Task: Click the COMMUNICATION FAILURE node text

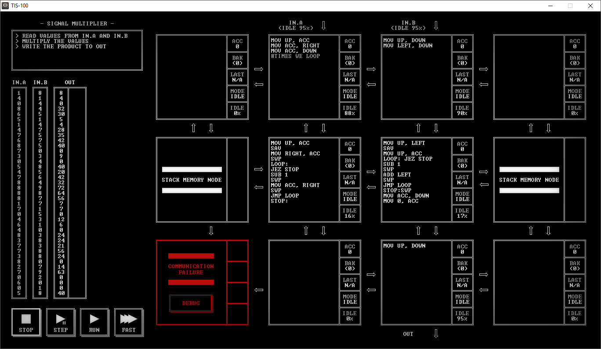Action: (191, 269)
